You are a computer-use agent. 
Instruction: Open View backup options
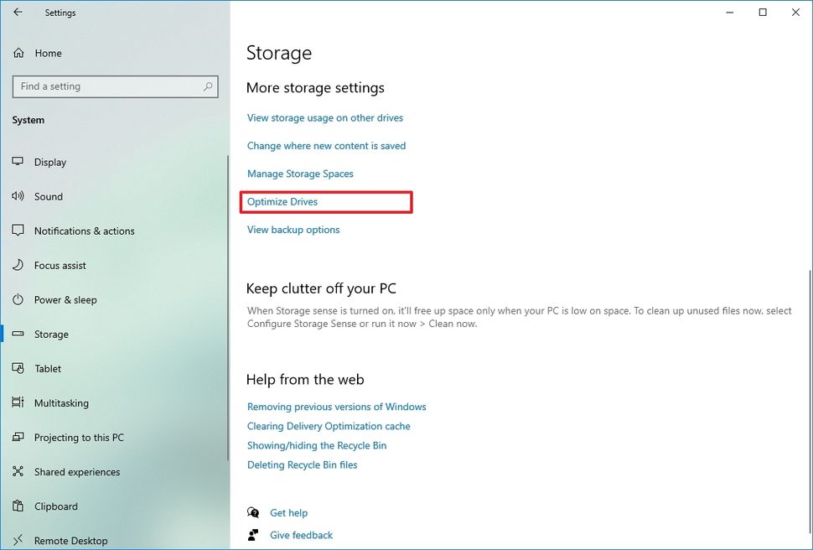293,229
